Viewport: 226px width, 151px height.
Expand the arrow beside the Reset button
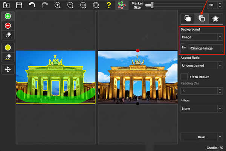220,137
